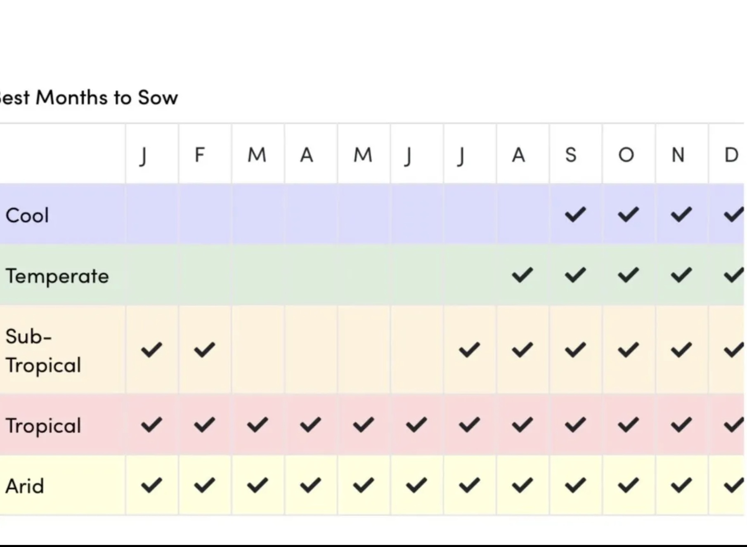Click the Cool climate row label
The height and width of the screenshot is (547, 747).
(27, 215)
